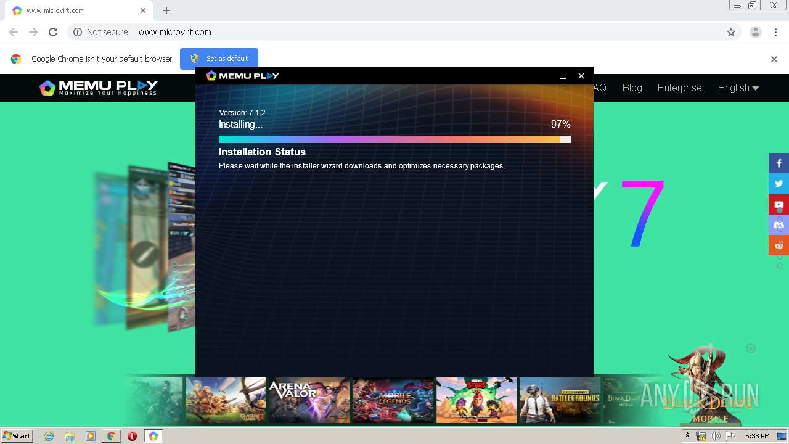Switch to MEmu installer taskbar item
Image resolution: width=789 pixels, height=444 pixels.
[x=153, y=436]
